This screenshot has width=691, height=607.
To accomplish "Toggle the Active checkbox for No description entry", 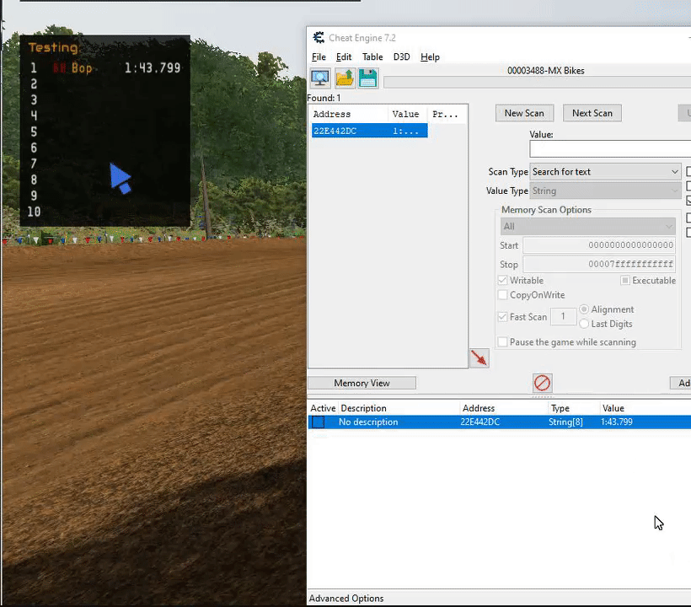I will [319, 422].
